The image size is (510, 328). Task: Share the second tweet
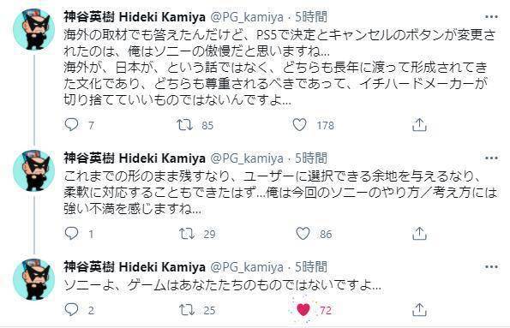419,234
